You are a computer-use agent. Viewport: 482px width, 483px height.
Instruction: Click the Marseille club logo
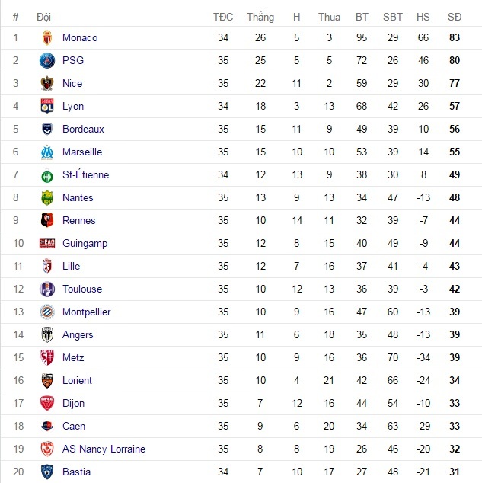coord(47,152)
